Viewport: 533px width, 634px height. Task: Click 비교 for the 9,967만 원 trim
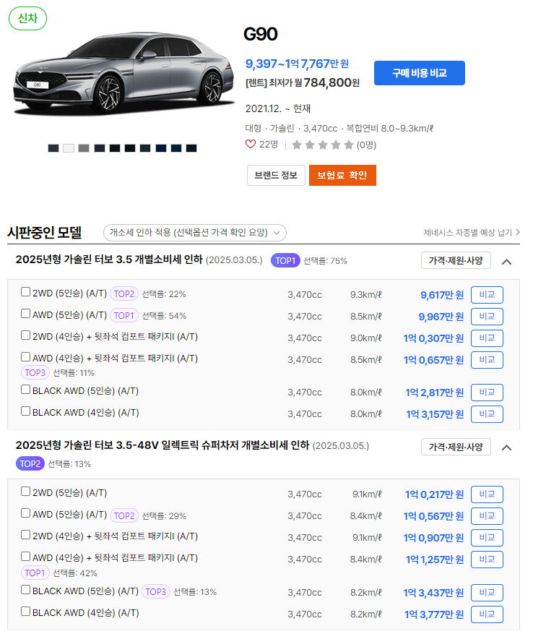click(487, 317)
